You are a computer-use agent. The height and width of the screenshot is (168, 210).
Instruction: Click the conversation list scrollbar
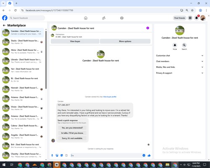click(x=46, y=60)
